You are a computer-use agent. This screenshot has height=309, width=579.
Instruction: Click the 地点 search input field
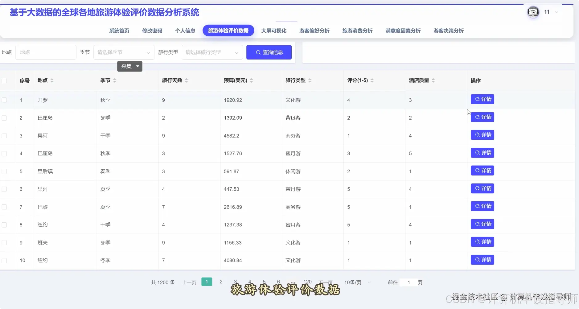click(x=45, y=52)
